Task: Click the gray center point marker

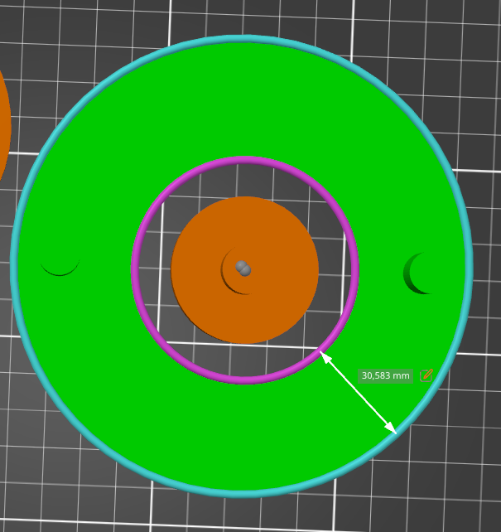Action: coord(243,268)
